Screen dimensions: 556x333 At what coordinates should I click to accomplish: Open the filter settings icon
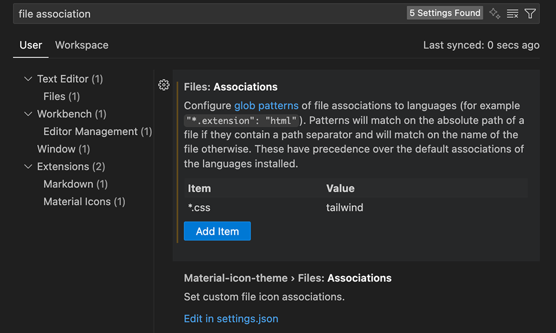tap(530, 13)
